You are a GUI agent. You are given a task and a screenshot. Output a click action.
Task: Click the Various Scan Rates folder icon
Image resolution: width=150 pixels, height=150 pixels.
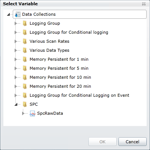pyautogui.click(x=25, y=41)
